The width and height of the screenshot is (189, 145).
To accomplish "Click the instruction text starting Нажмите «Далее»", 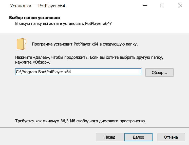I will click(x=89, y=60).
